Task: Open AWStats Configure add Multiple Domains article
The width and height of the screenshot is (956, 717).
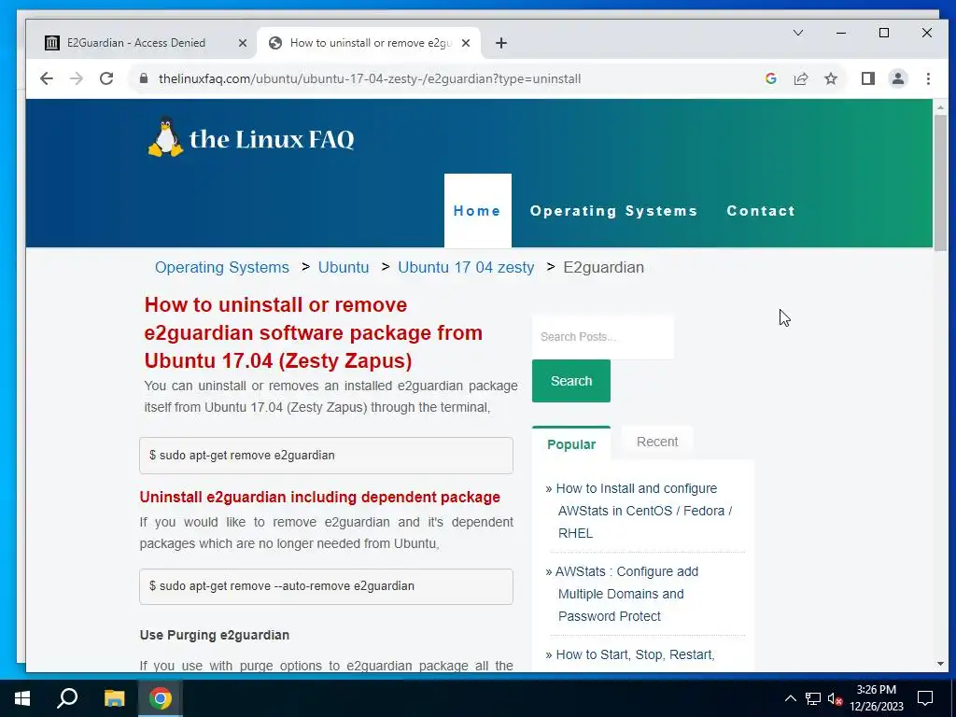Action: pos(628,594)
